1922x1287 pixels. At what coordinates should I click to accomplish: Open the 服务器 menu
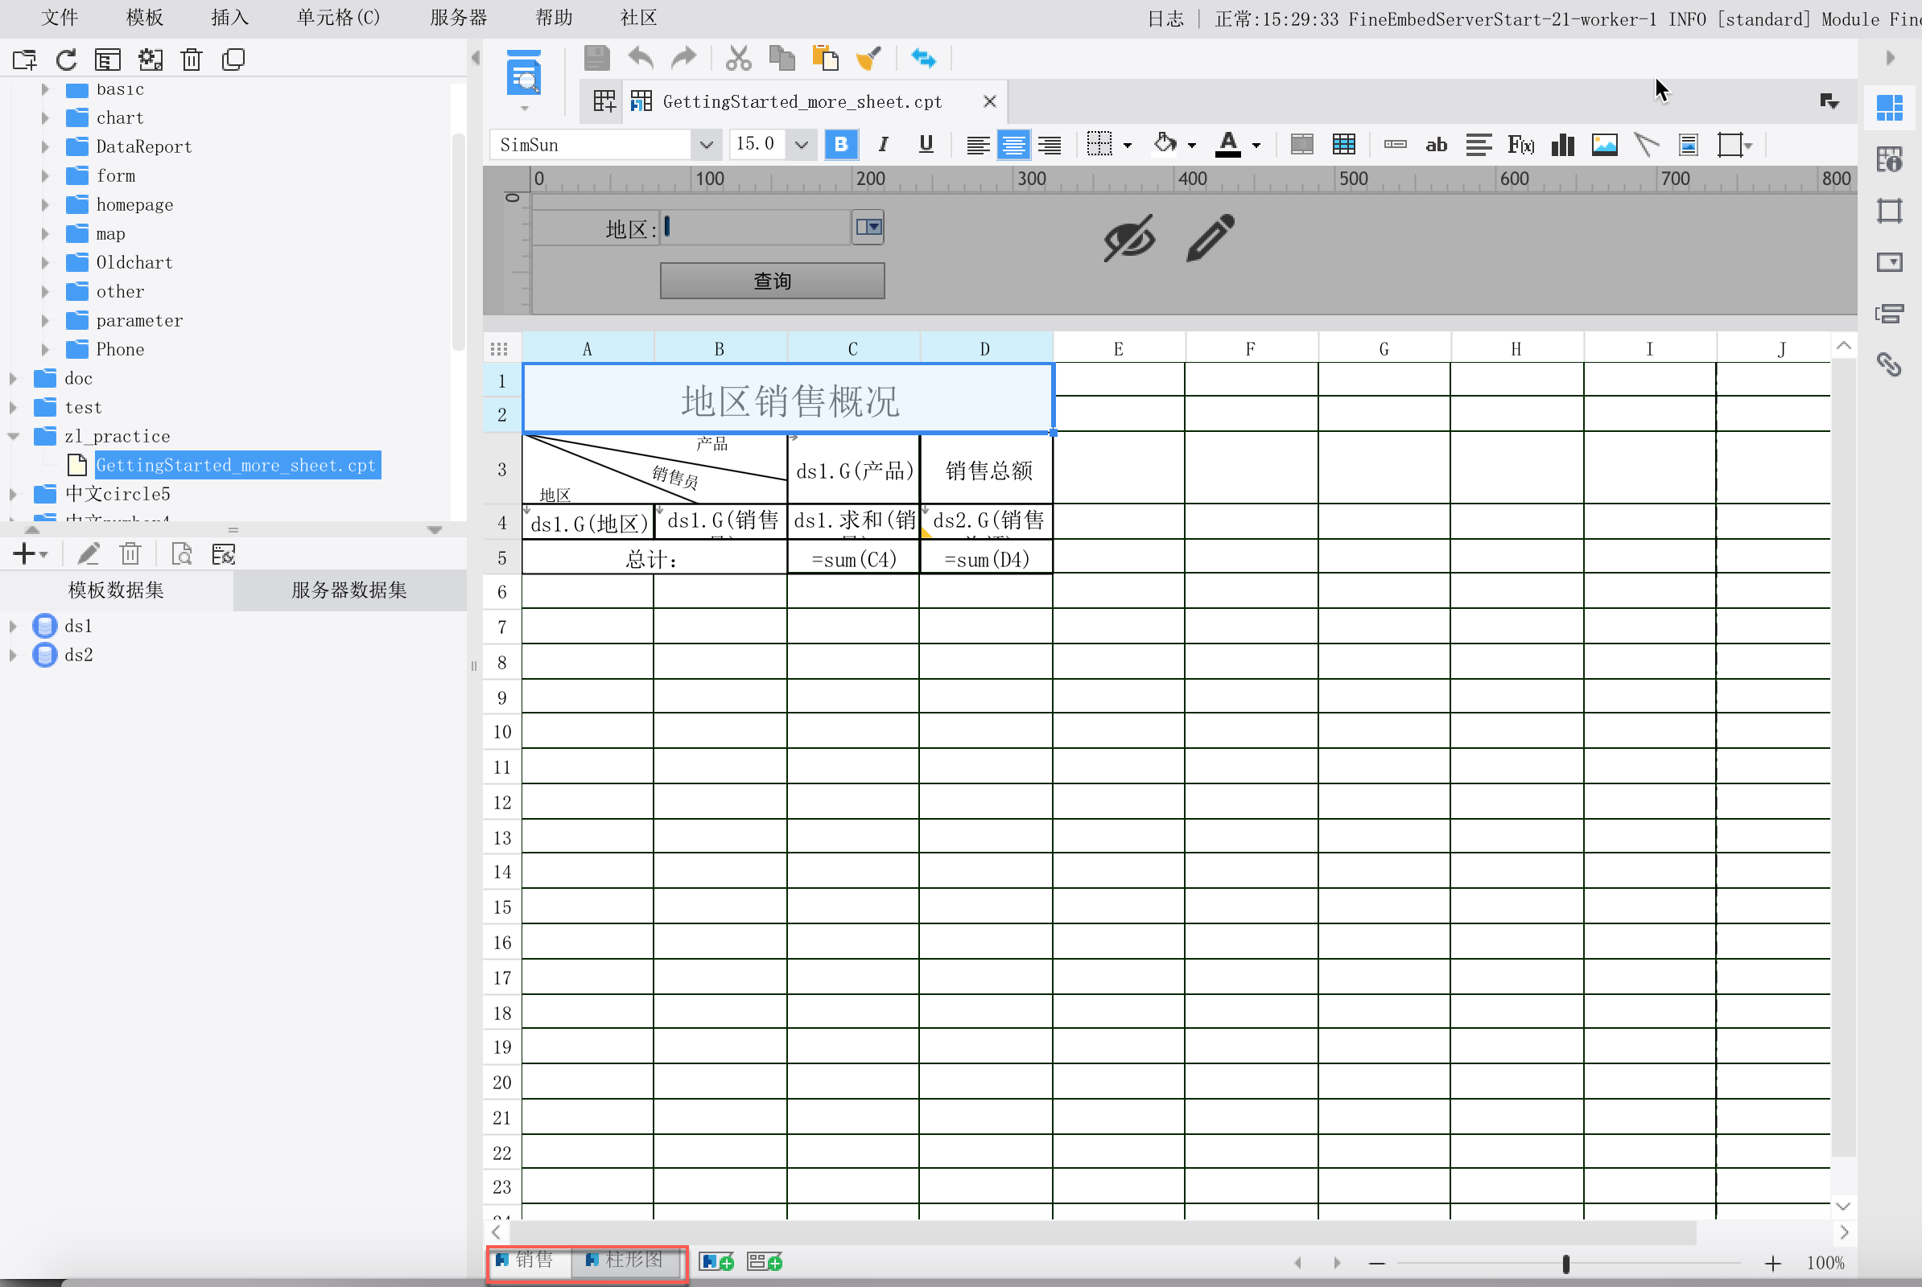(x=458, y=17)
